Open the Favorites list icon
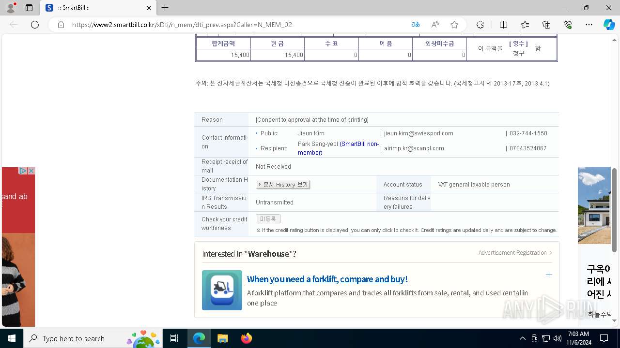Viewport: 620px width, 348px height. [x=525, y=25]
